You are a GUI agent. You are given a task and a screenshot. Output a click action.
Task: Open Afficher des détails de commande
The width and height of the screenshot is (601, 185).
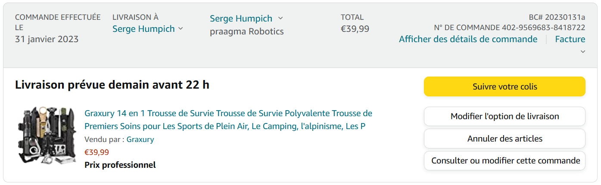pos(468,39)
